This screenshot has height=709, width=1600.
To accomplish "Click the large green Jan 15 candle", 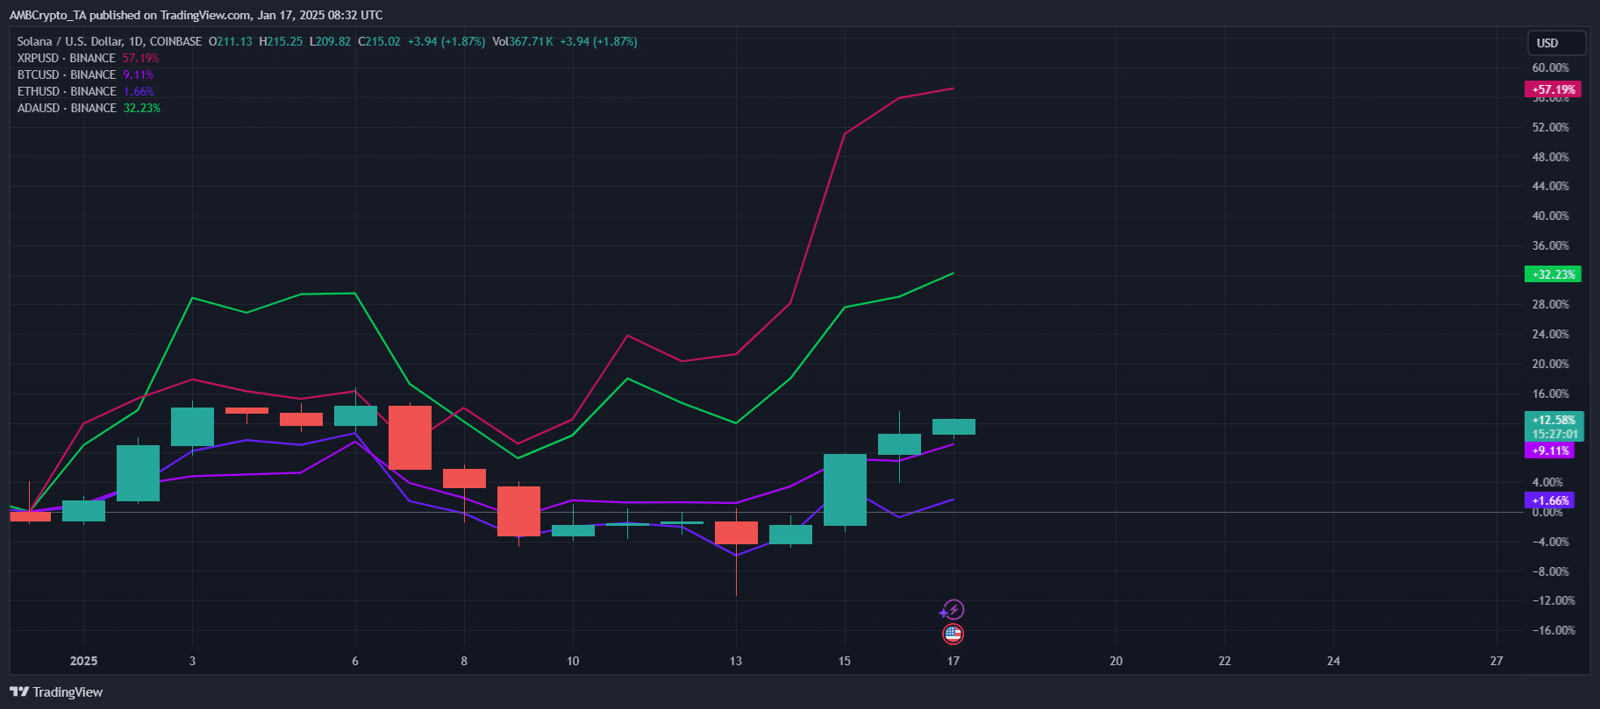I will (845, 490).
